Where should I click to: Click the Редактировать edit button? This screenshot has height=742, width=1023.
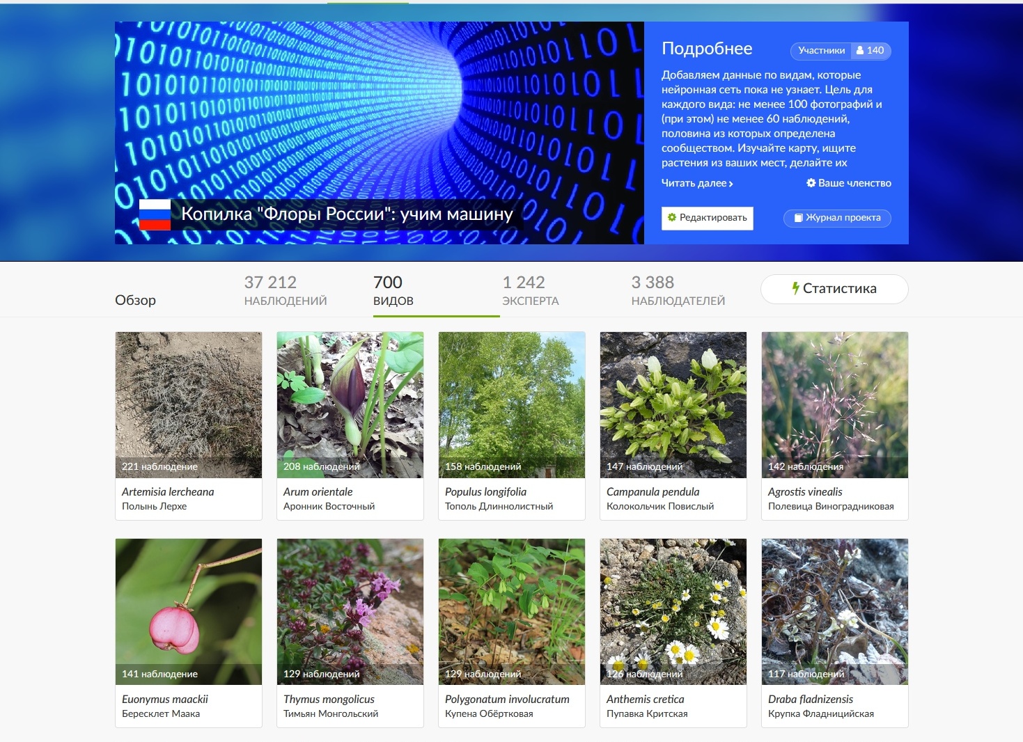coord(707,218)
